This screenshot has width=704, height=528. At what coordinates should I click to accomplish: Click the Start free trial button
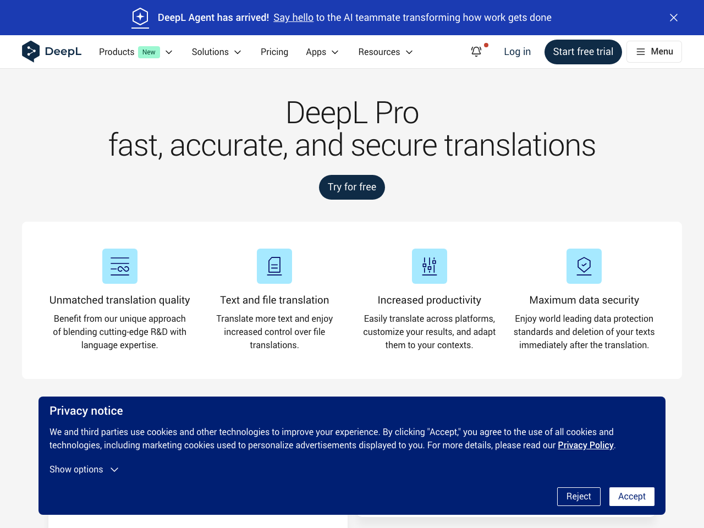click(583, 52)
